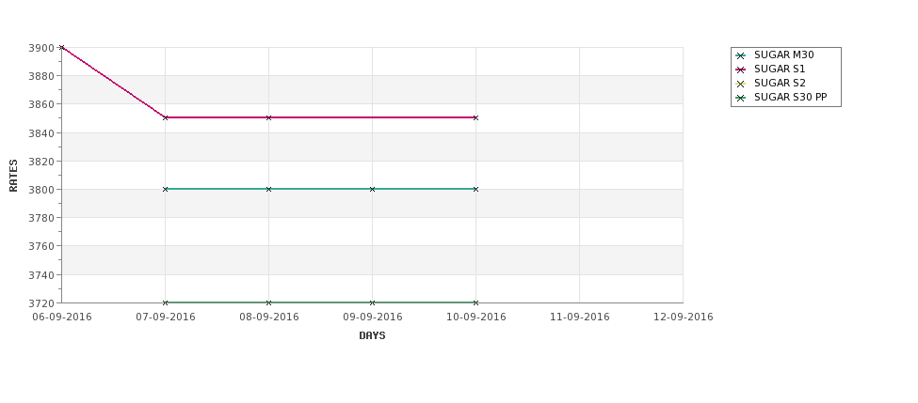Click the 3900 rate axis label

[41, 48]
